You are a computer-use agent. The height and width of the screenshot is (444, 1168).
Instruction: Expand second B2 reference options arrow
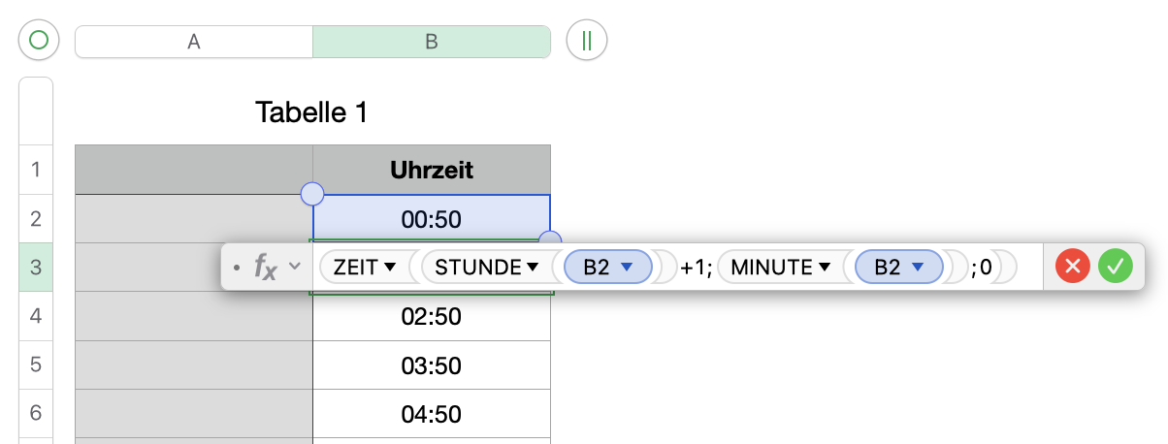[x=918, y=267]
